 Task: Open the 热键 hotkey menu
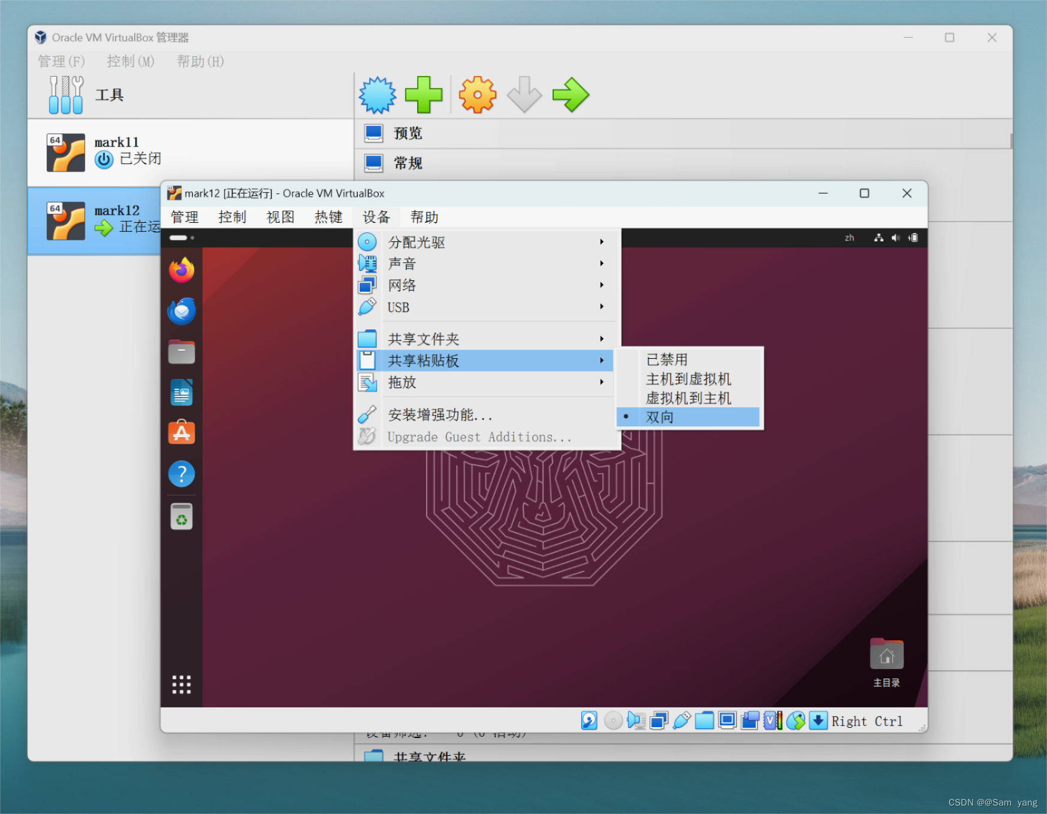328,217
